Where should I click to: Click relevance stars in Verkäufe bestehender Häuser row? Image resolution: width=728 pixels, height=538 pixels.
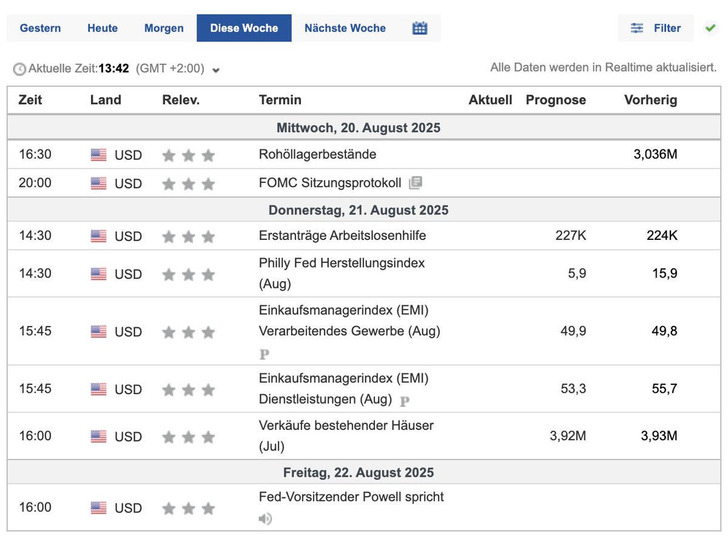tap(189, 437)
